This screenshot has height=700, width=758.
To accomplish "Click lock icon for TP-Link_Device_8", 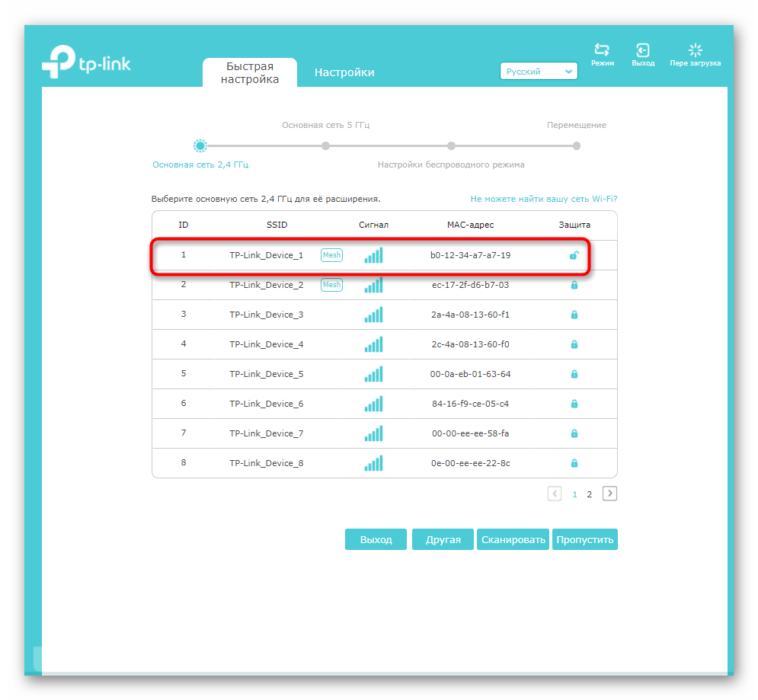I will point(574,462).
